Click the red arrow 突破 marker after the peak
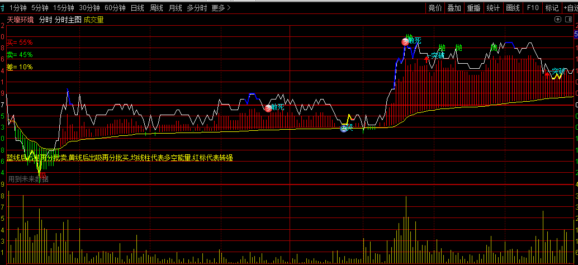Viewport: 578px width, 265px height. click(x=427, y=57)
